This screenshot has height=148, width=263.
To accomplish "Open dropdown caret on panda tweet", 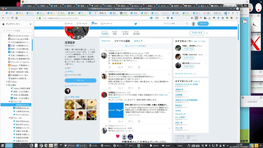I will click(x=169, y=53).
